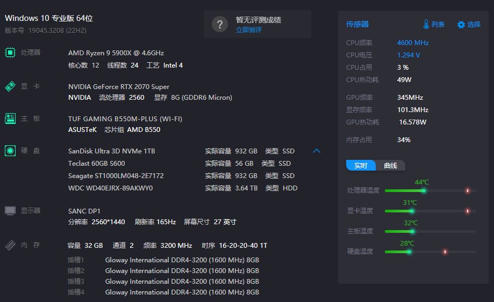The image size is (494, 302).
Task: Click the 16-20-20-40 1T timing value
Action: pyautogui.click(x=243, y=246)
